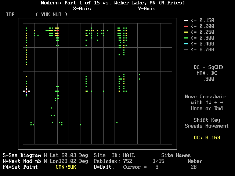This screenshot has width=235, height=176.
Task: Click the '<= 0.400' legend text
Action: [x=202, y=44]
